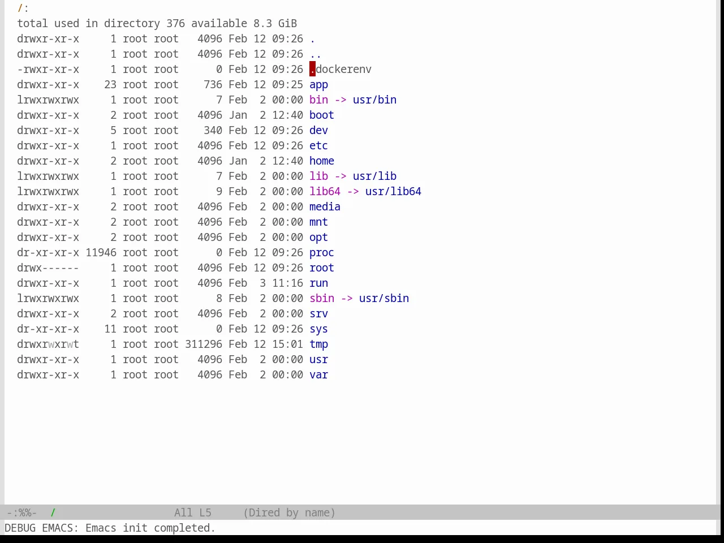The image size is (724, 543).
Task: Click the usr/sbin symlink target
Action: point(384,299)
